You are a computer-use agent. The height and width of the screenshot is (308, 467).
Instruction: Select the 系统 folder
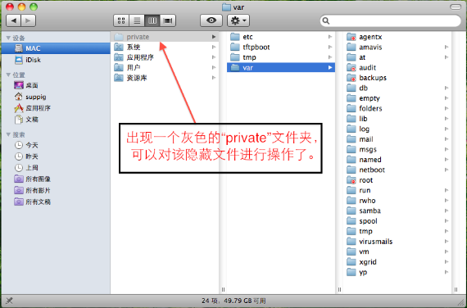[x=165, y=47]
